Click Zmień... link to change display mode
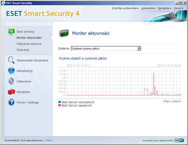 coord(50,140)
